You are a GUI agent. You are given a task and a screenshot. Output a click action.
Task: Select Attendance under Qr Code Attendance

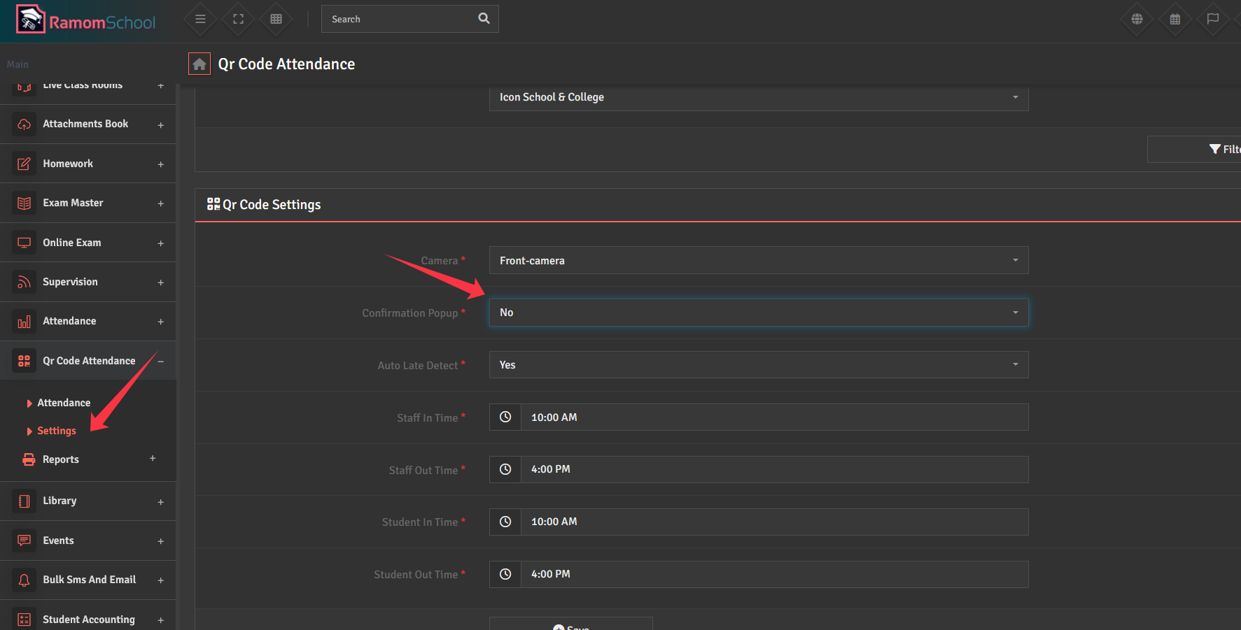pyautogui.click(x=64, y=403)
